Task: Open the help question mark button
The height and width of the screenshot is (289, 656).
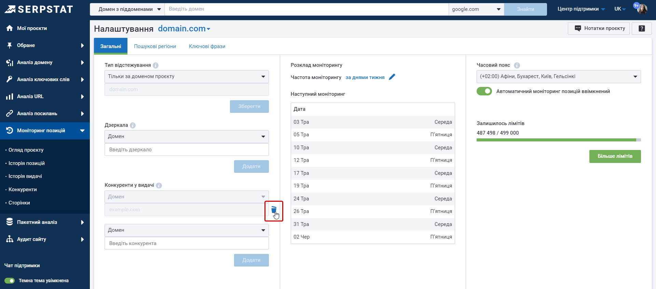Action: (642, 29)
